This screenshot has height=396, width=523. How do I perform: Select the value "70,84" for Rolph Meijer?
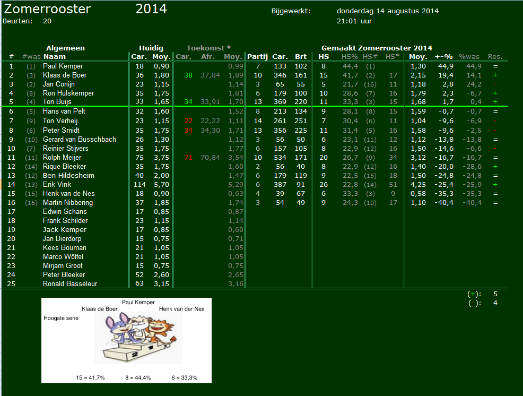[x=210, y=157]
